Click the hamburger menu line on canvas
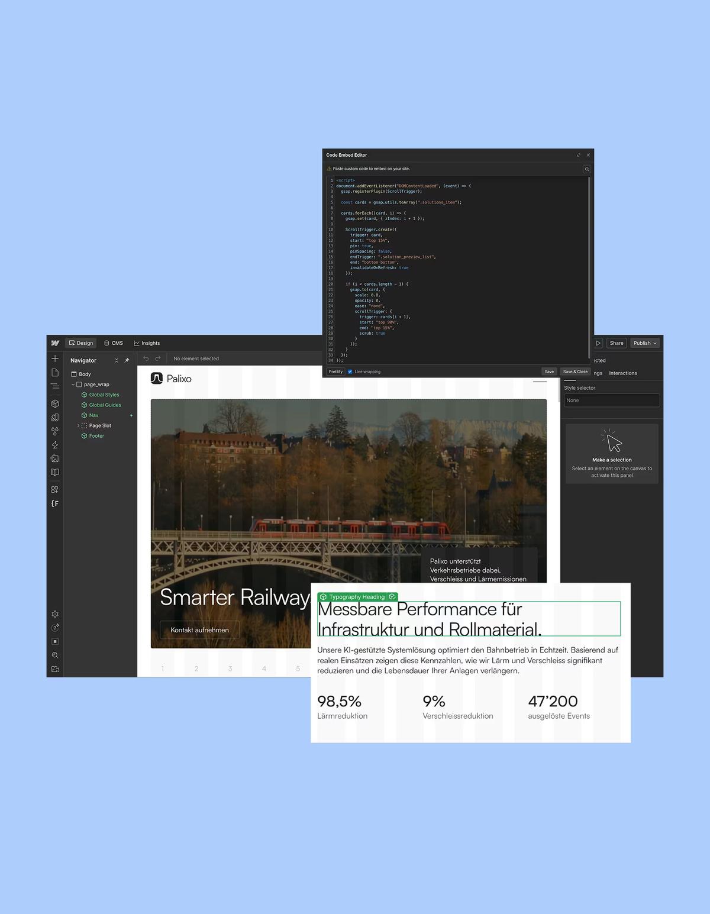 [x=540, y=382]
